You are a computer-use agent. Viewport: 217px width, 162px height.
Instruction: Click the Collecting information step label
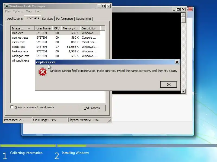26,153
